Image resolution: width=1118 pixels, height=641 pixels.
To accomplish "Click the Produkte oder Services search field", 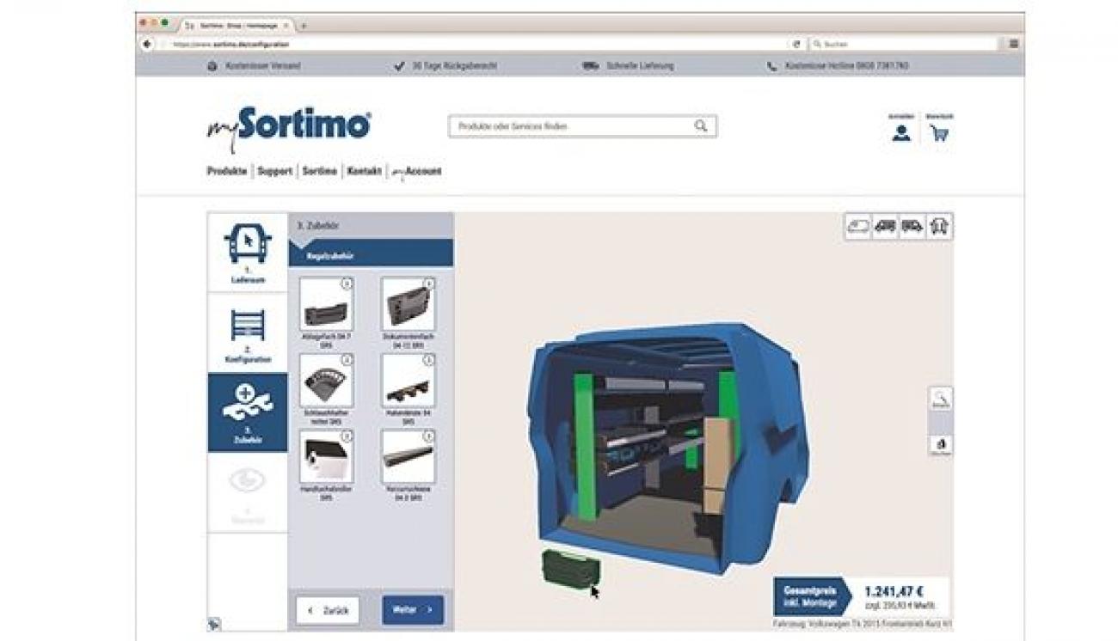I will (x=572, y=126).
